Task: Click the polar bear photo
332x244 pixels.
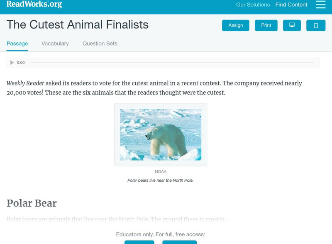Action: tap(161, 134)
